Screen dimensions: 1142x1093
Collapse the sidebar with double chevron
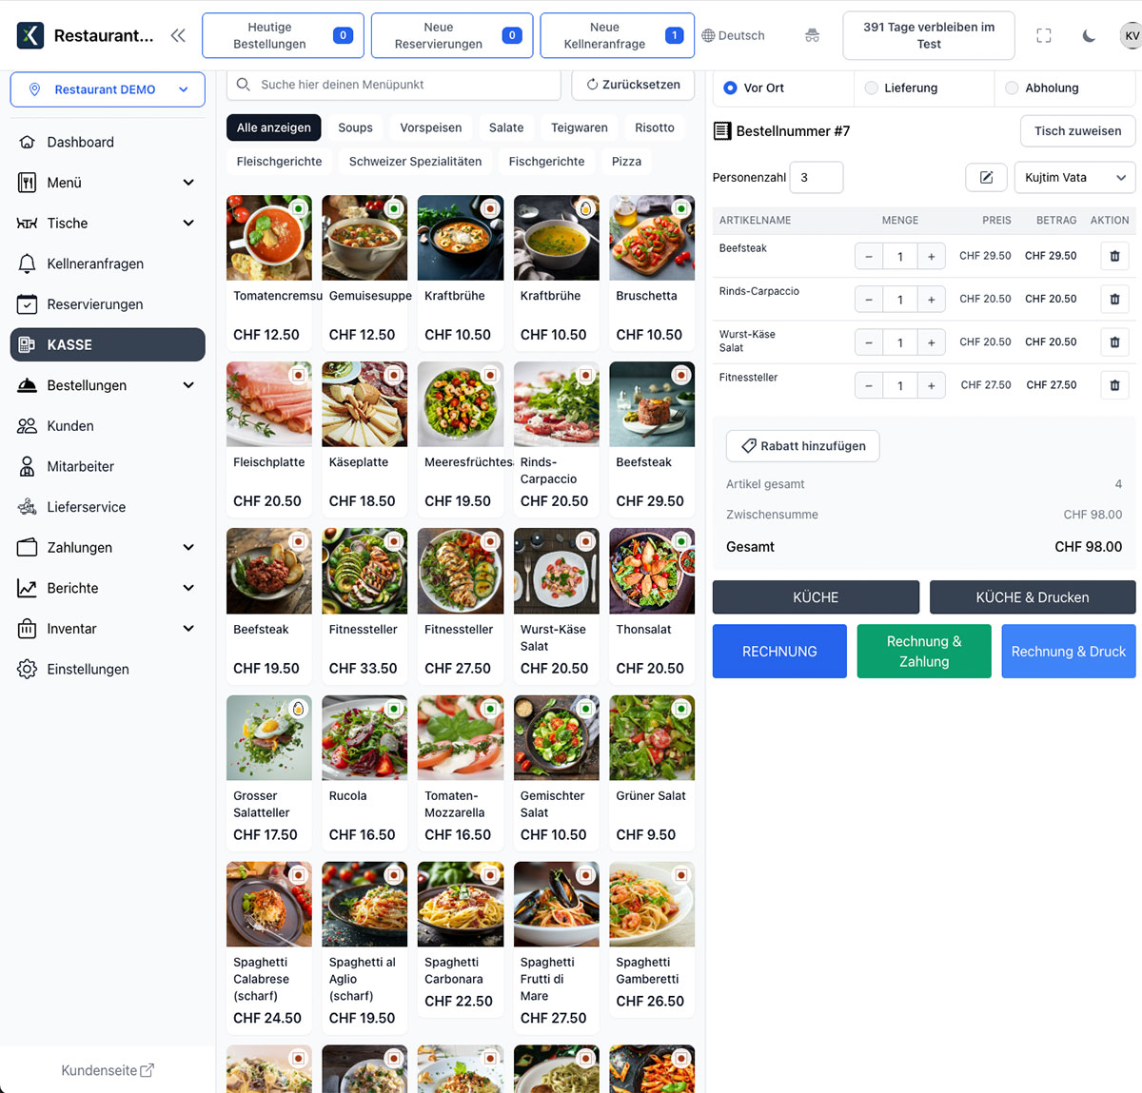tap(178, 36)
